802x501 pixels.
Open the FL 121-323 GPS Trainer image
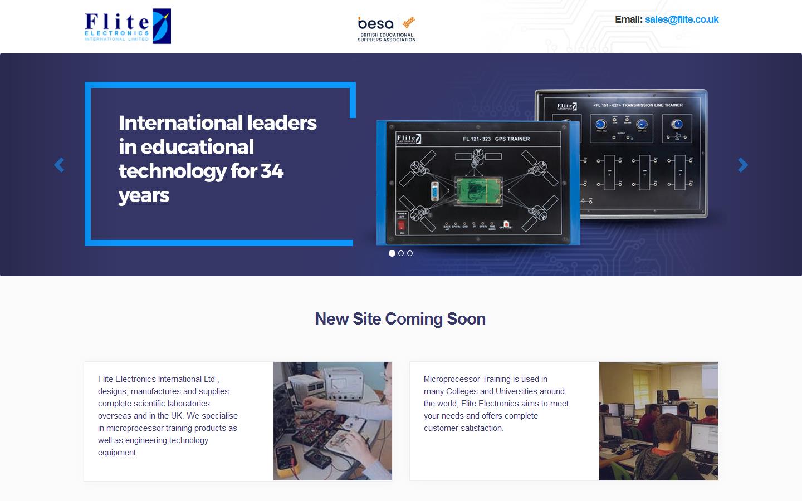pos(479,184)
